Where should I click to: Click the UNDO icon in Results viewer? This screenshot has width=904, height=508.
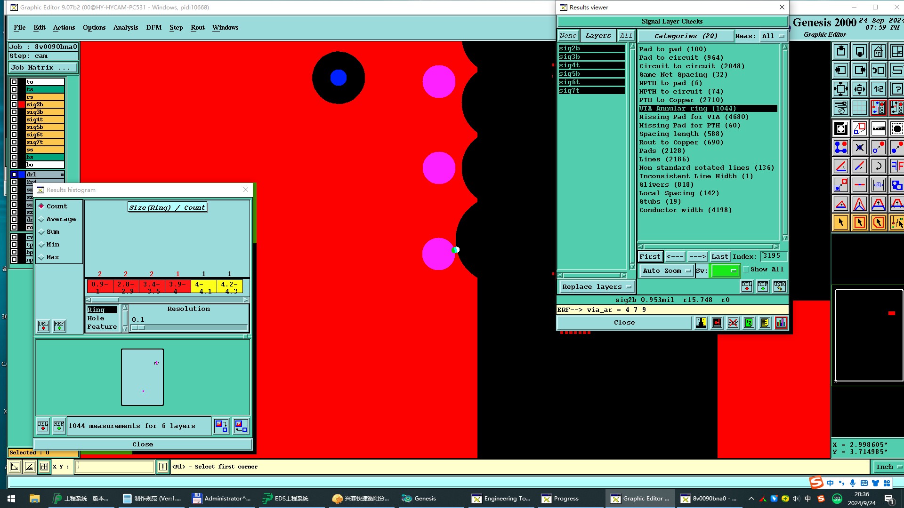pos(779,286)
